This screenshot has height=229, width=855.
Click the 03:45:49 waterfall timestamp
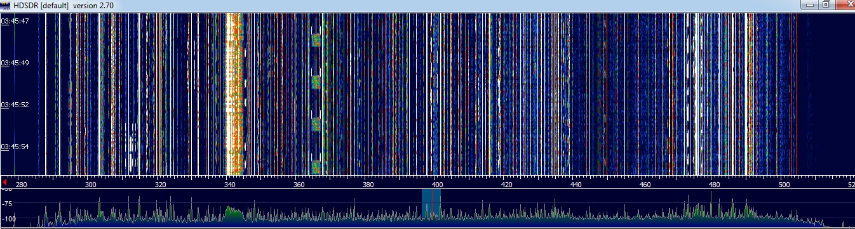15,63
